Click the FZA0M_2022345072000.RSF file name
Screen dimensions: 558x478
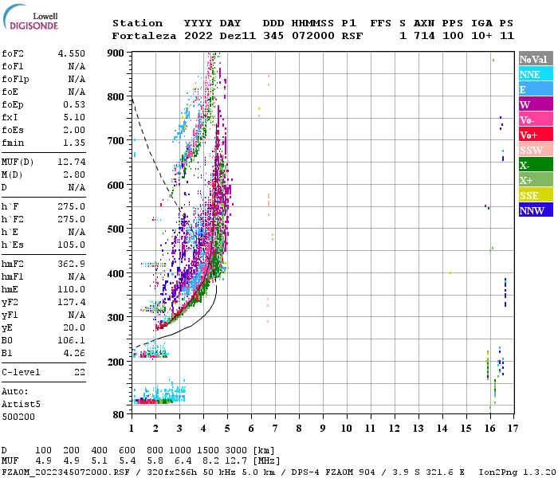(x=65, y=472)
